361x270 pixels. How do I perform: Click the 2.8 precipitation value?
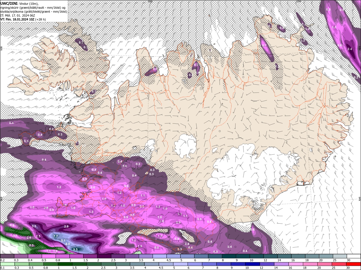66,226
